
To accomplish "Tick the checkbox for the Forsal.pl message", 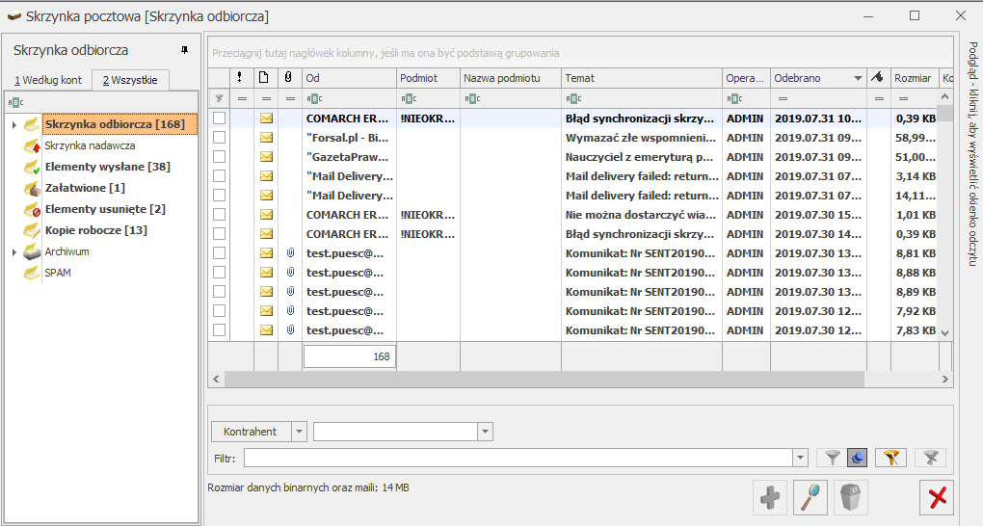I will click(x=220, y=138).
